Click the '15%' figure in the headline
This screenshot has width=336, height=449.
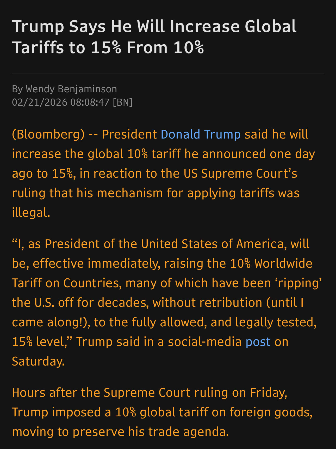point(106,48)
